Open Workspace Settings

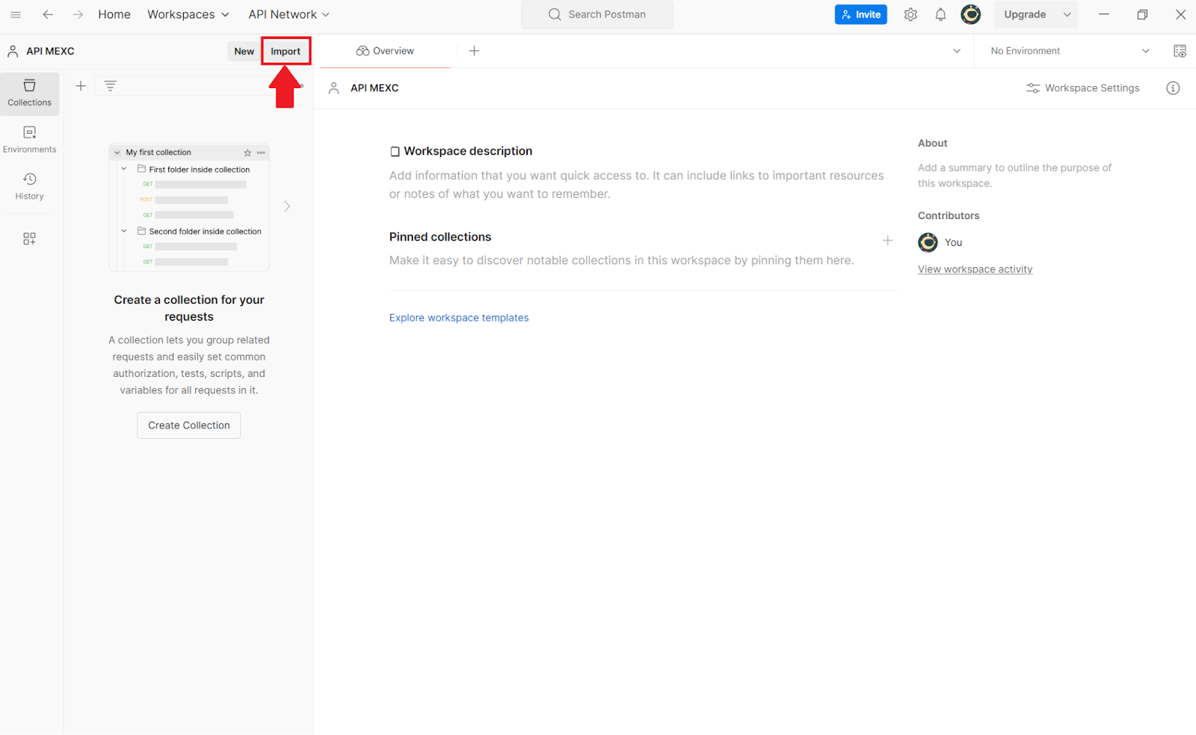click(1083, 88)
